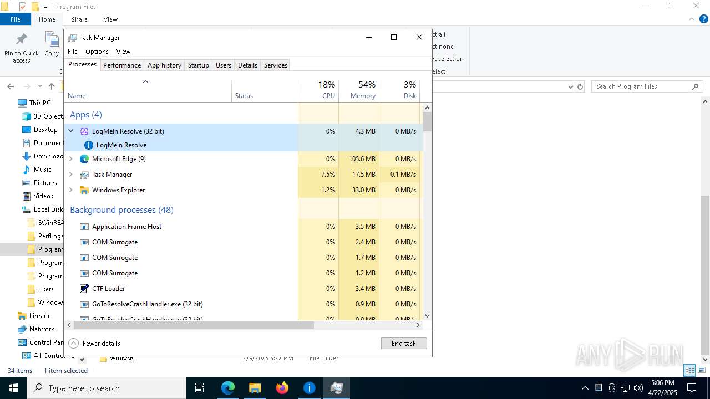This screenshot has width=710, height=399.
Task: Collapse the LogMeIn Resolve (32 bit) group
Action: (70, 131)
